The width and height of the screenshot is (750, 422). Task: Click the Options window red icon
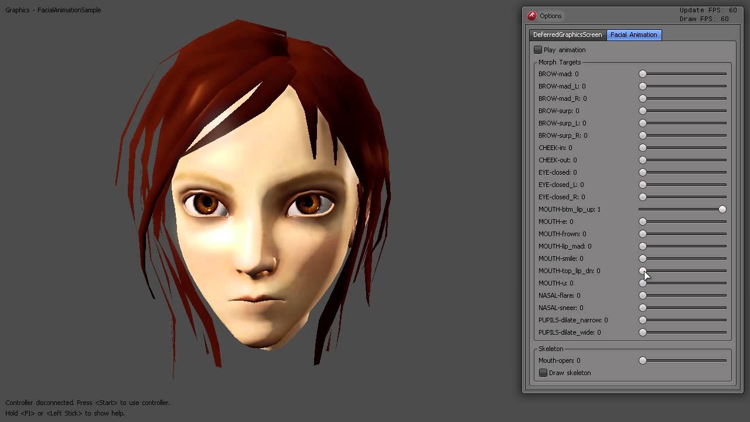tap(531, 16)
